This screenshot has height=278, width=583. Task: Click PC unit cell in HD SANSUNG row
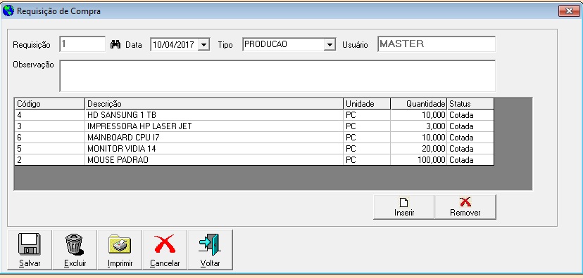(x=367, y=115)
